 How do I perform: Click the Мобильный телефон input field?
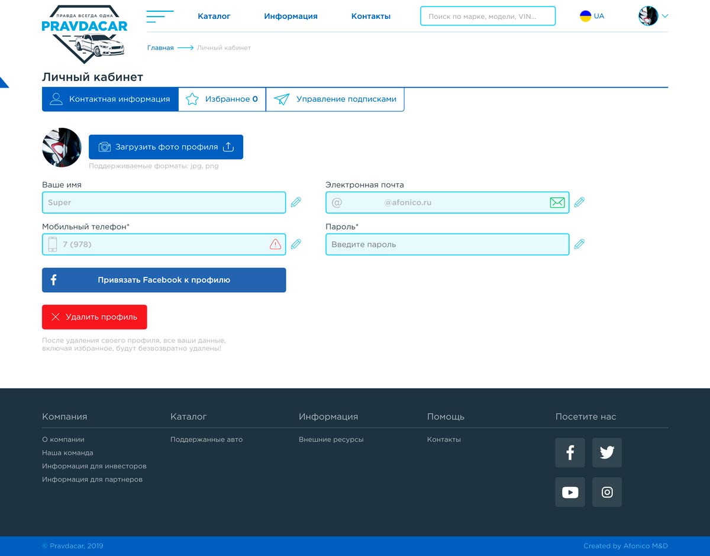click(x=164, y=244)
